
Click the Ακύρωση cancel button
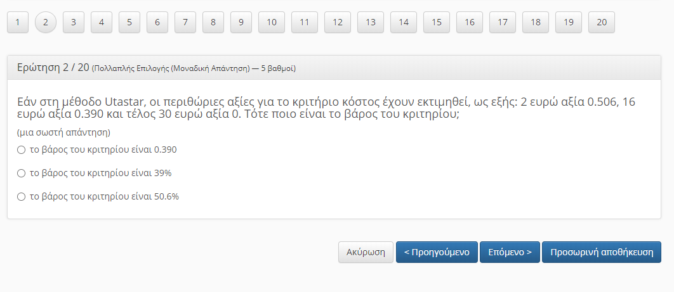click(366, 252)
